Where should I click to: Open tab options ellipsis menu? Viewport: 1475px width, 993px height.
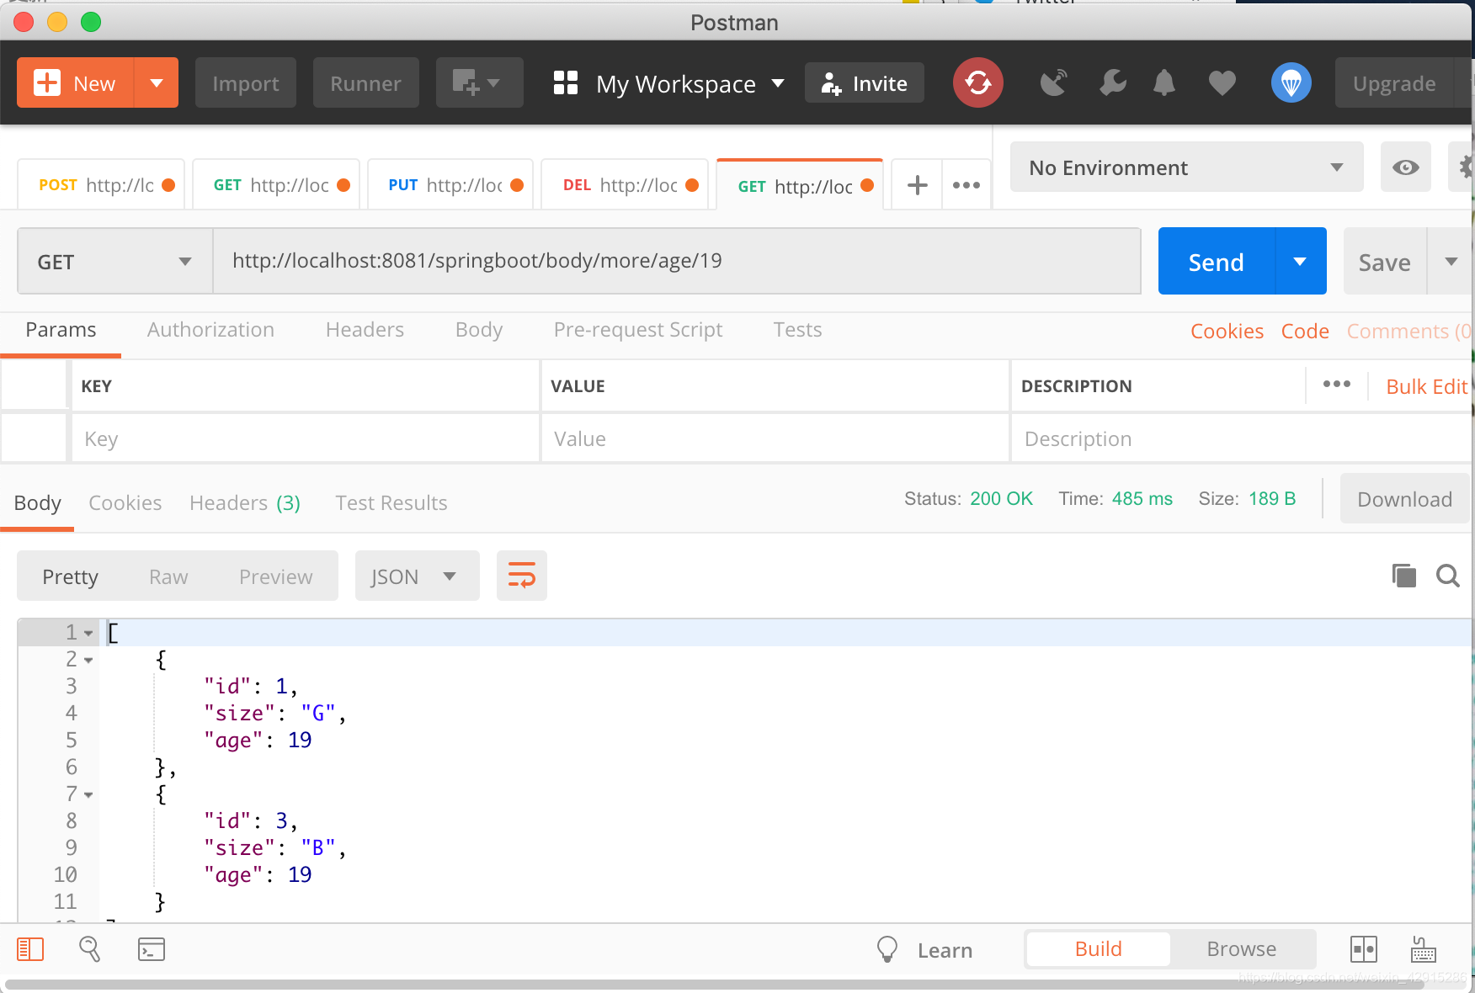click(966, 185)
